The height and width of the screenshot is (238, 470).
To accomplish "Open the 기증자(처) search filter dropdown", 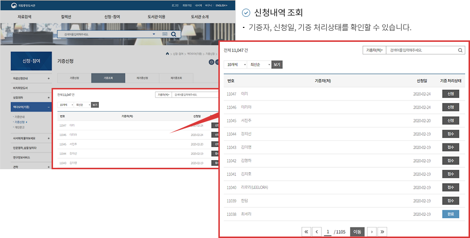I will pos(374,50).
